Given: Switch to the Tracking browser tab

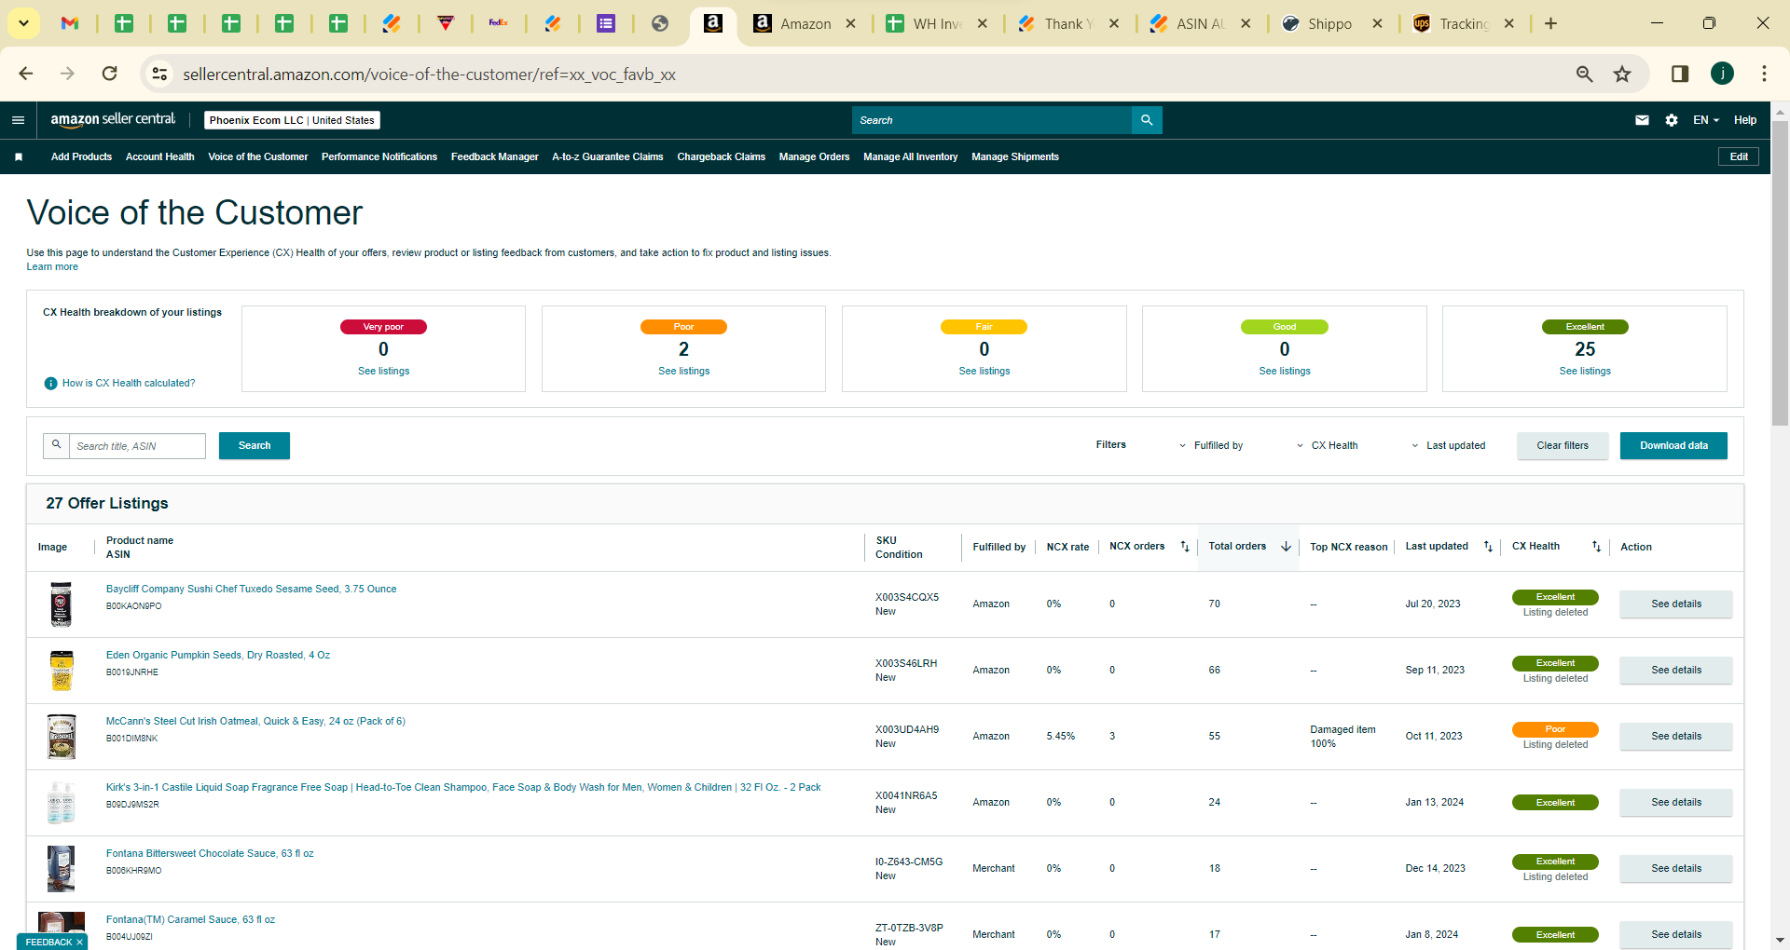Looking at the screenshot, I should click(x=1462, y=23).
